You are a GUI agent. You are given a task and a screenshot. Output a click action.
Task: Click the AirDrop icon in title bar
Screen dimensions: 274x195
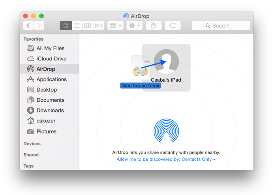[x=126, y=16]
